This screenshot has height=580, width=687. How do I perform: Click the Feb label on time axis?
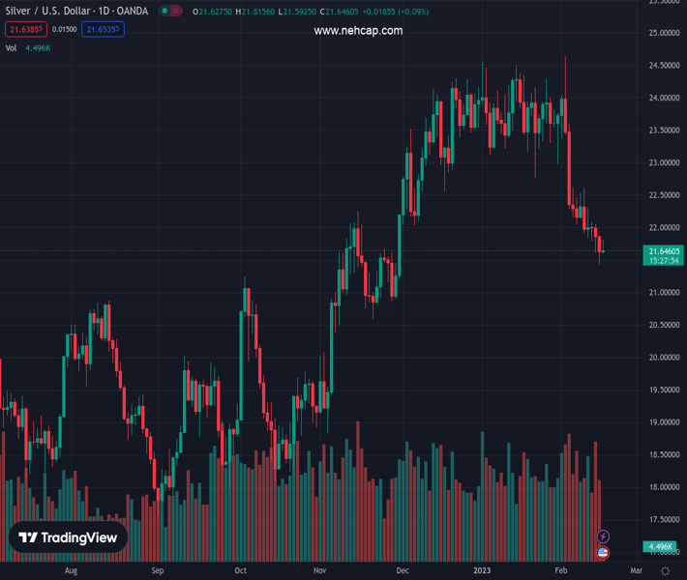click(x=560, y=571)
